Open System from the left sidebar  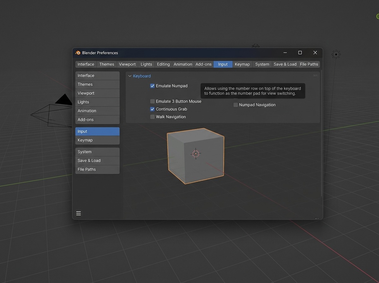click(x=97, y=152)
